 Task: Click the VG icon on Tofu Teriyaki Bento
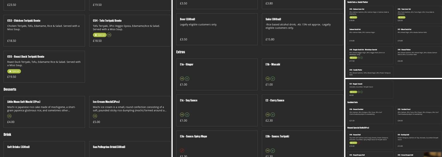click(109, 35)
